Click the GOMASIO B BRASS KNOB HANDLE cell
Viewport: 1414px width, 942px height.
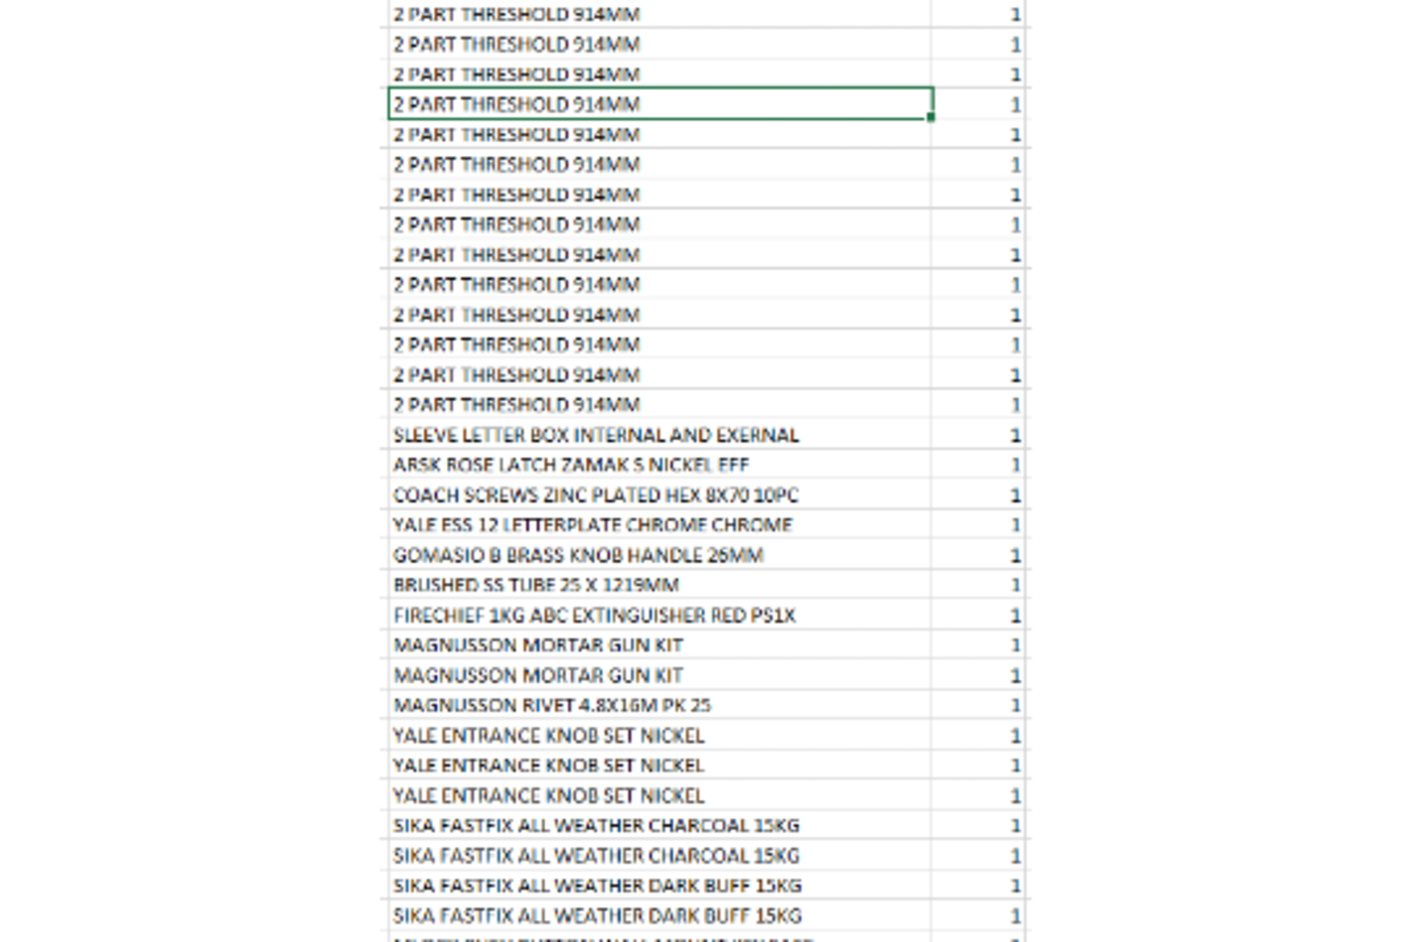[659, 555]
